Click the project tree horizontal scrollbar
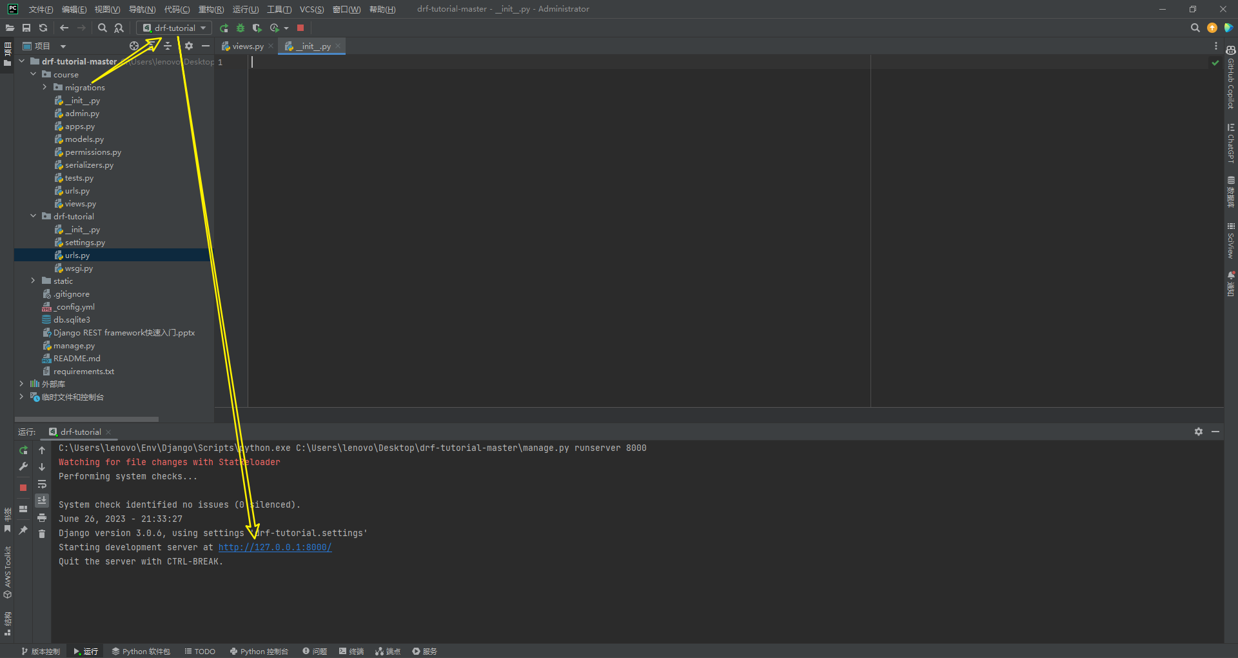1238x658 pixels. click(x=86, y=419)
